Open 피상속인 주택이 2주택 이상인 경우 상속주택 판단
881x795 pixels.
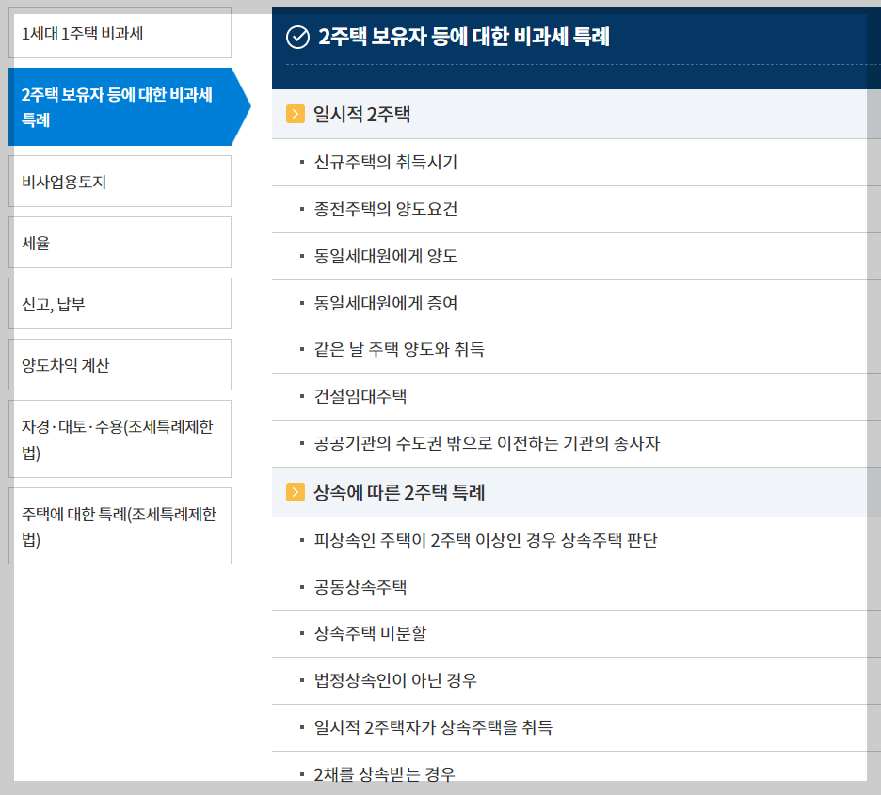(x=486, y=540)
